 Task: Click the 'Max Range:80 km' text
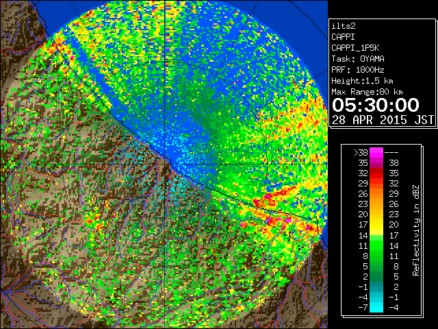click(x=367, y=92)
